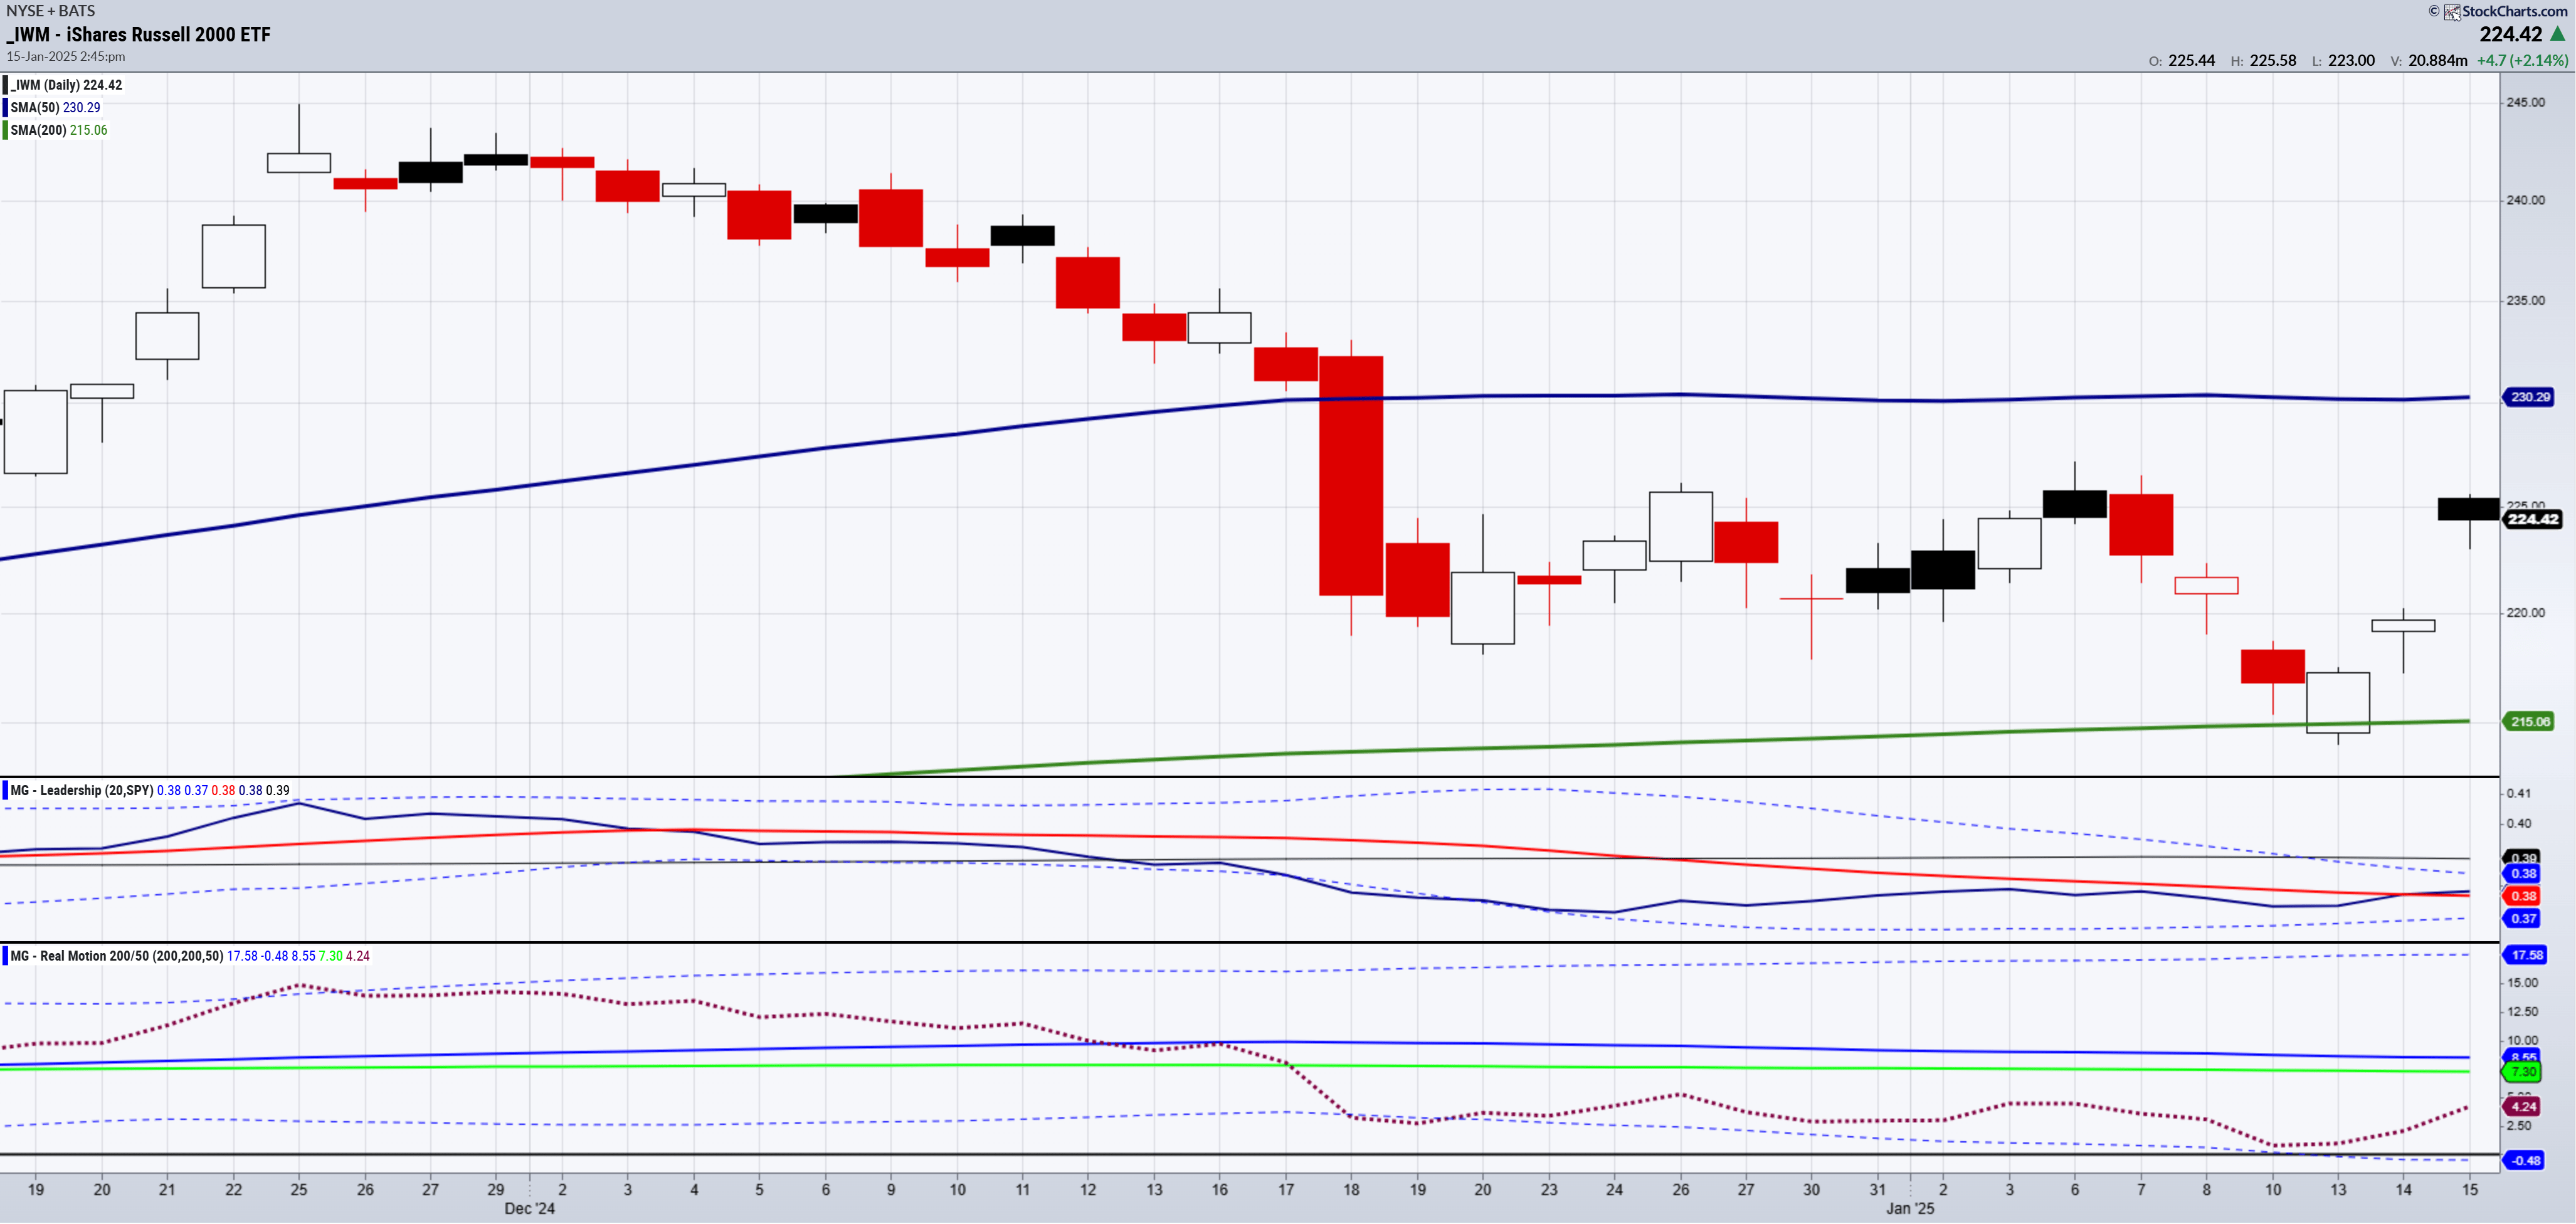Click the 235.00 price axis label
The image size is (2576, 1224).
coord(2525,300)
